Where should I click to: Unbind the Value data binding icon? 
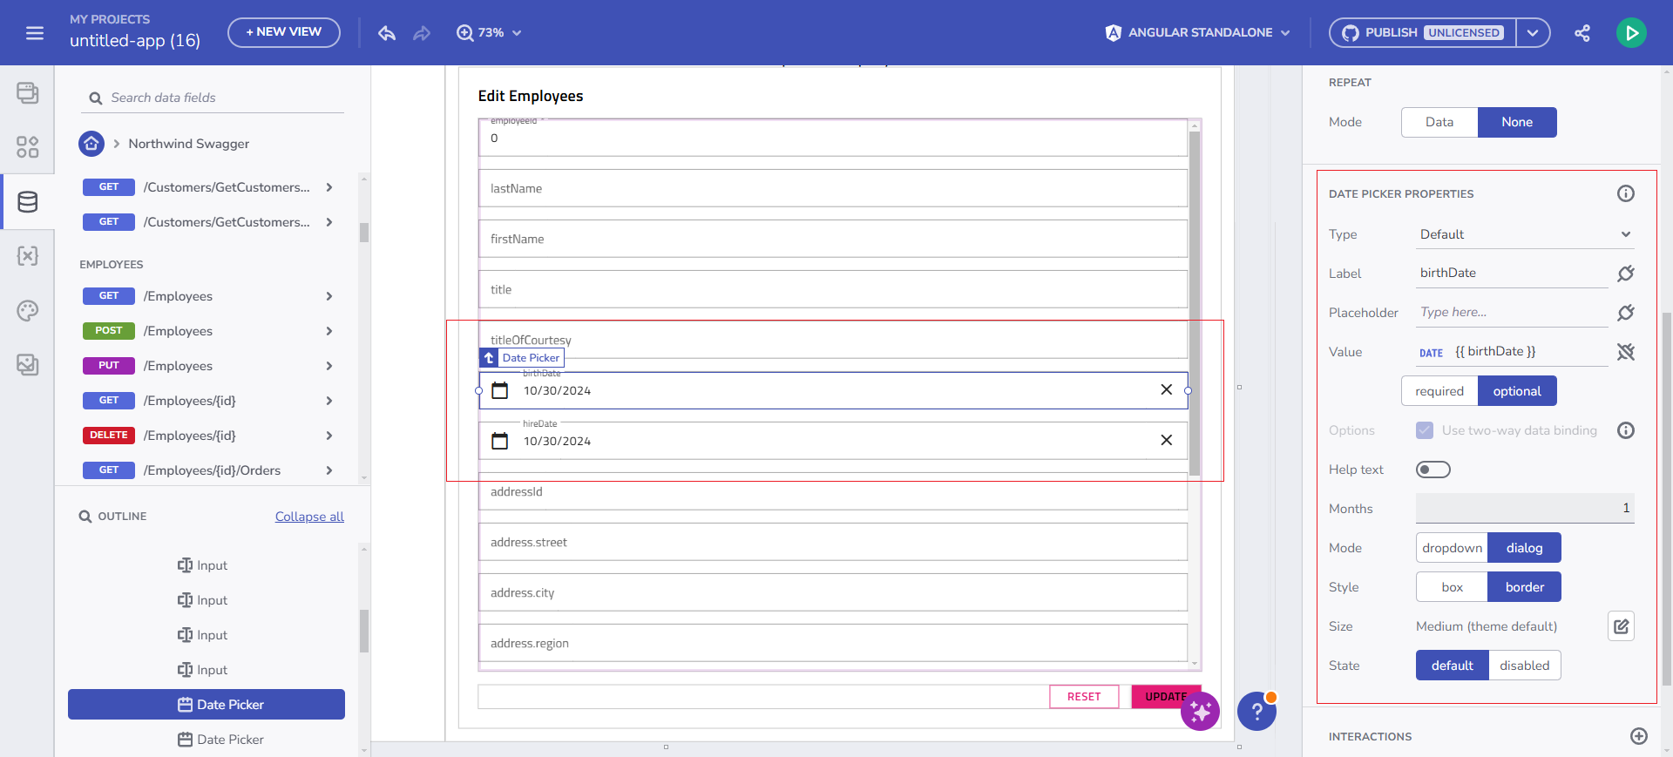tap(1625, 352)
